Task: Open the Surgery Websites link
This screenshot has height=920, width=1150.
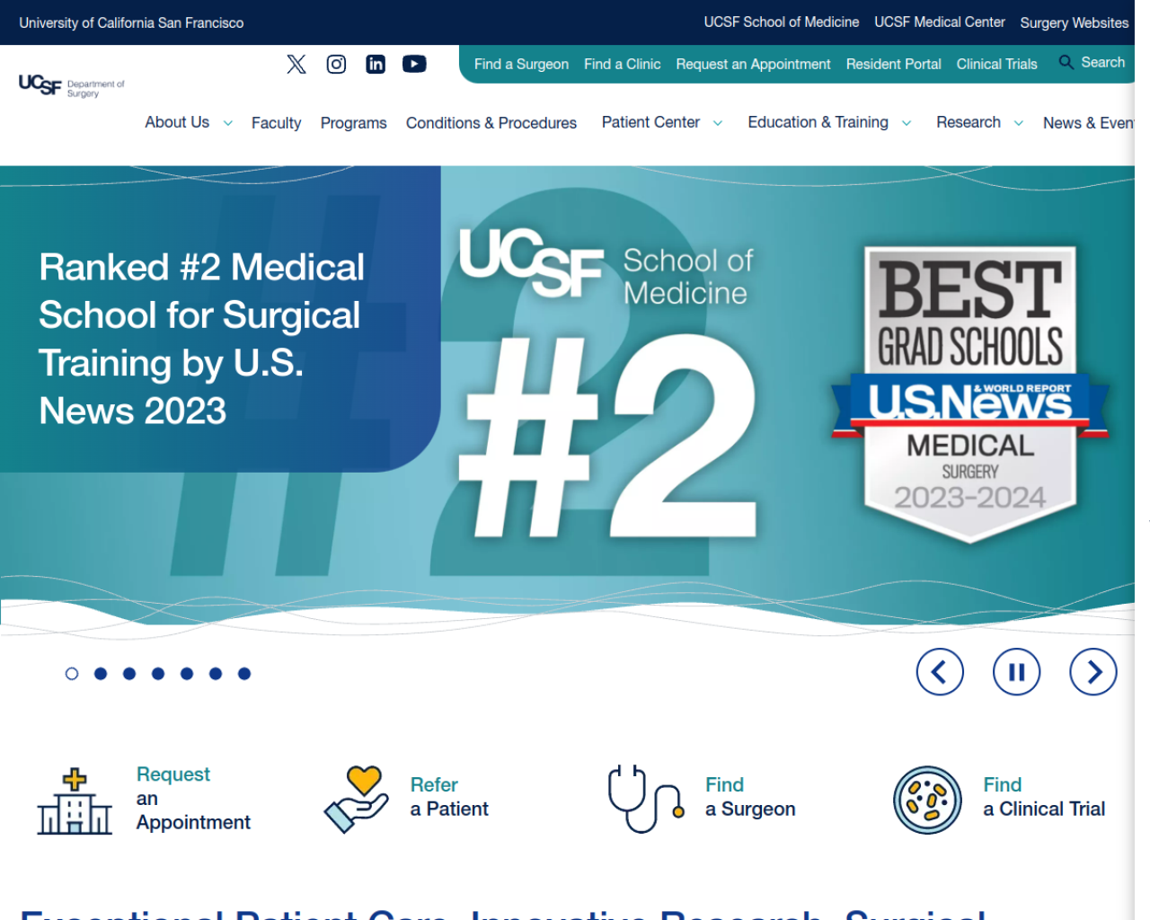Action: pos(1074,22)
